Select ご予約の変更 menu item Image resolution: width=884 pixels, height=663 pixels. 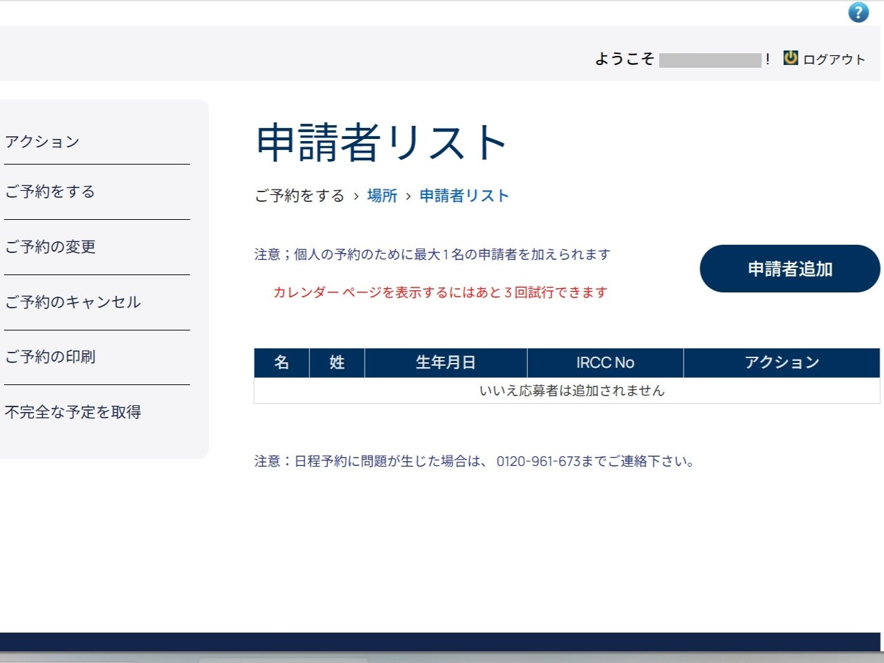tap(50, 247)
